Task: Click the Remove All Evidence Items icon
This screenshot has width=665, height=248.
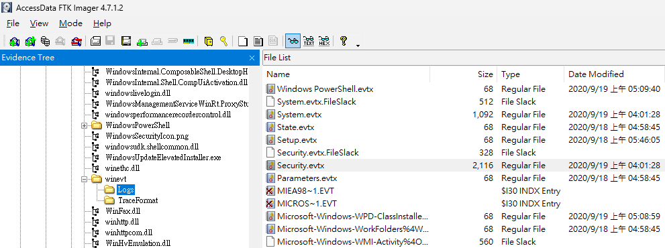Action: [x=76, y=41]
